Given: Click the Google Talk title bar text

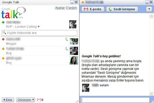Looking at the screenshot, I should pyautogui.click(x=11, y=2).
